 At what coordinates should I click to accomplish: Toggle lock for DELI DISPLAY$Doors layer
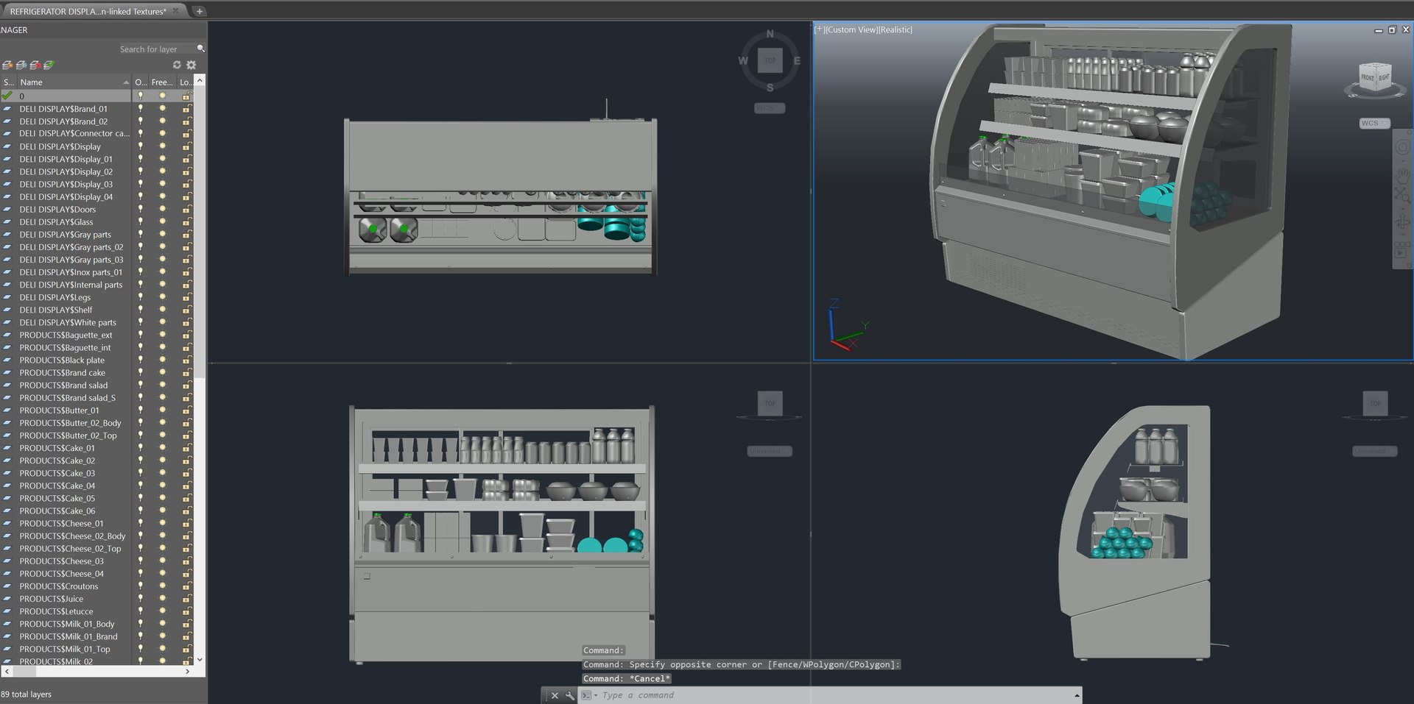[x=186, y=210]
